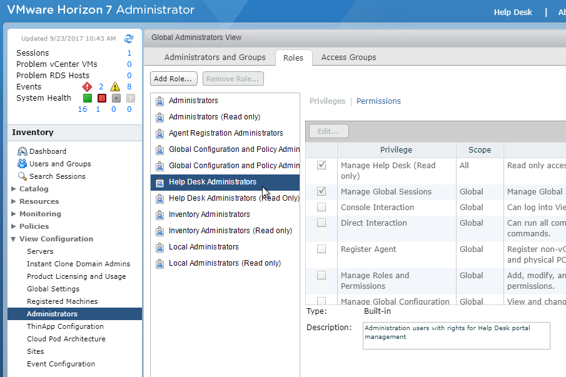Select the Local Administrators role name
The image size is (566, 377).
[x=204, y=247]
